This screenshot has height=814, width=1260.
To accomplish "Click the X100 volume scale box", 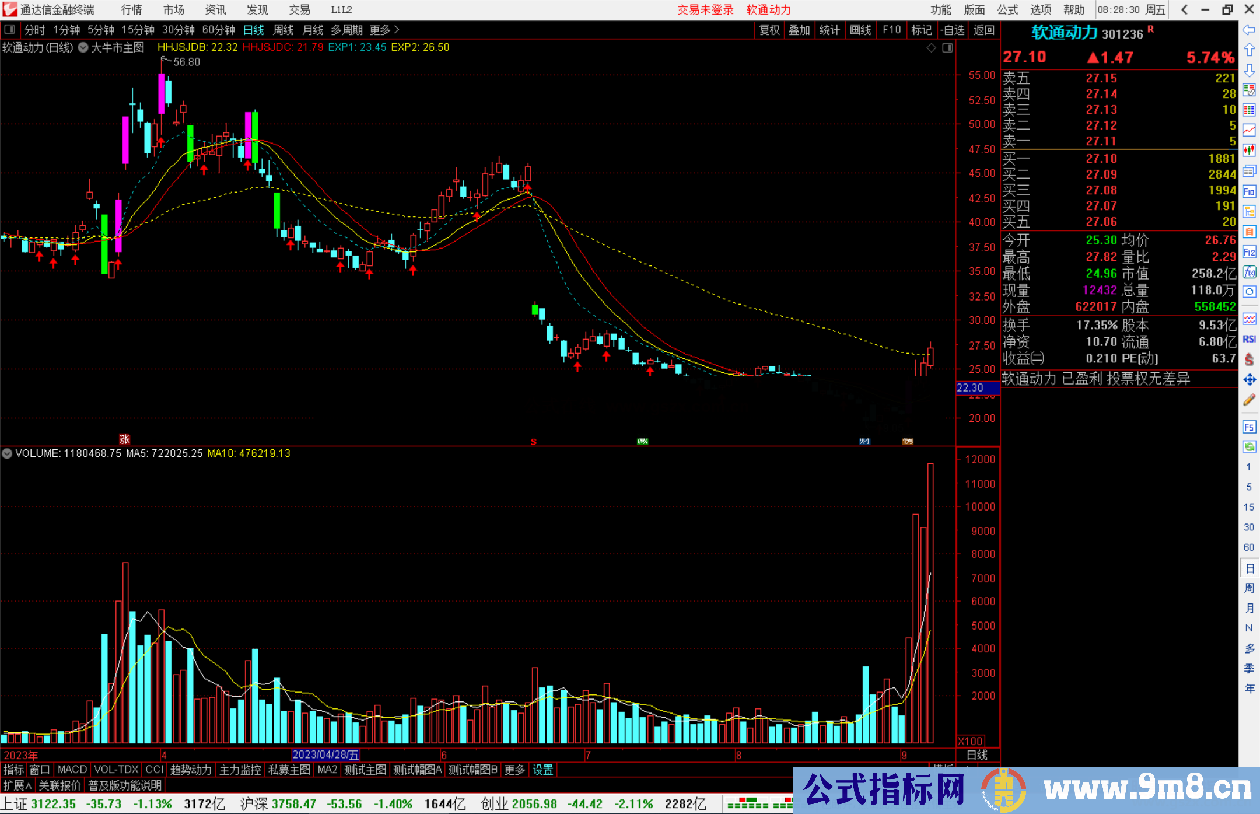I will pyautogui.click(x=971, y=741).
